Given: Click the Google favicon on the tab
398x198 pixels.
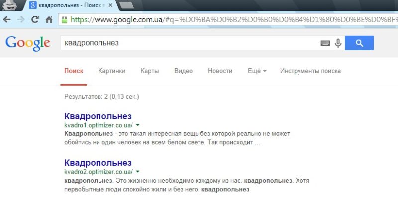Looking at the screenshot, I should (x=33, y=5).
